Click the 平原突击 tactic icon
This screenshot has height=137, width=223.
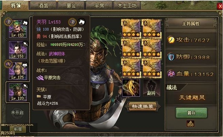coord(40,78)
